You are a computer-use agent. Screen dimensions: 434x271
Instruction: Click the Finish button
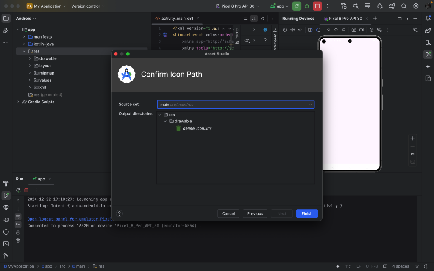307,213
